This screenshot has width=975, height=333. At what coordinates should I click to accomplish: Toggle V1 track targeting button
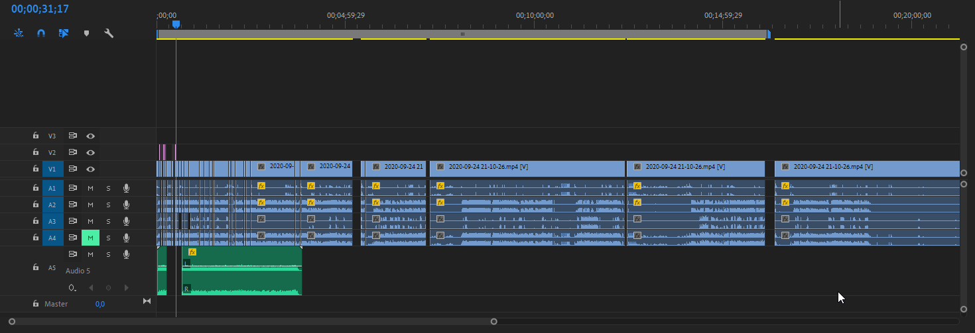[52, 169]
